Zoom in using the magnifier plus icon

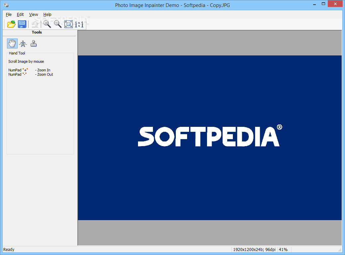(47, 24)
